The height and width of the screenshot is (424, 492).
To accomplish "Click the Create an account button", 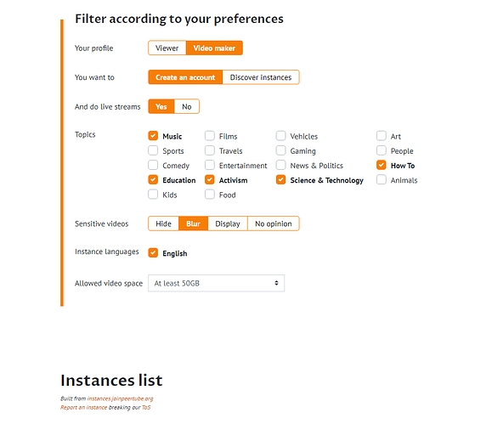I will point(185,77).
